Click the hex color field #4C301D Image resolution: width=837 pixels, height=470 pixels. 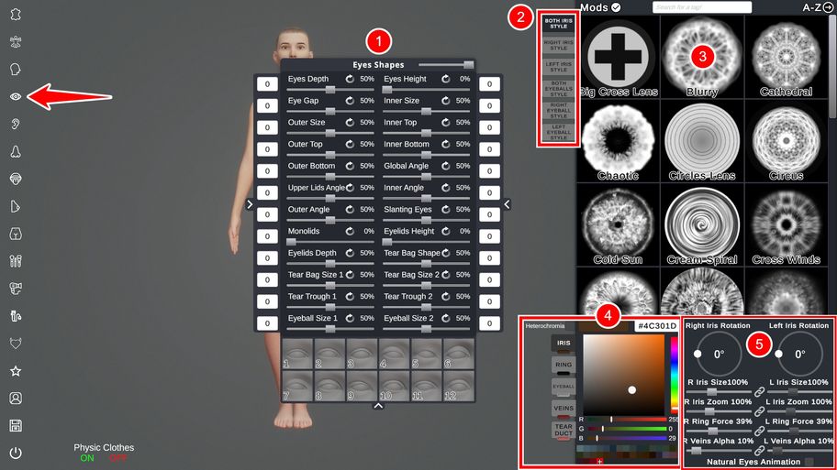[656, 325]
